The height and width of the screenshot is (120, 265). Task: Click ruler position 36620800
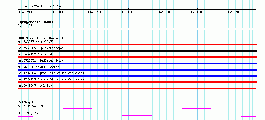59,12
